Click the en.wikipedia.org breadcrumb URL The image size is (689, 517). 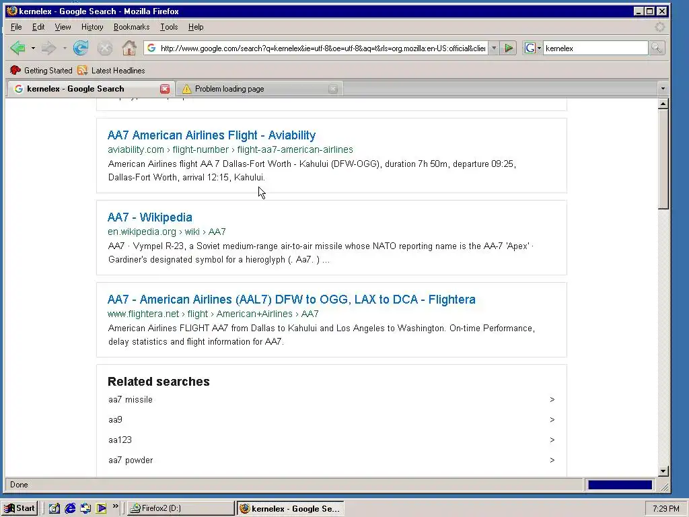pos(167,232)
